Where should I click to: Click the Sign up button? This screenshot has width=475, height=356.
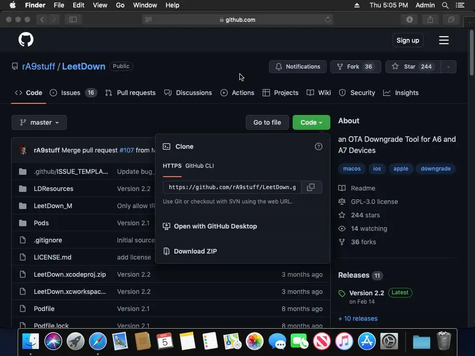pos(408,40)
